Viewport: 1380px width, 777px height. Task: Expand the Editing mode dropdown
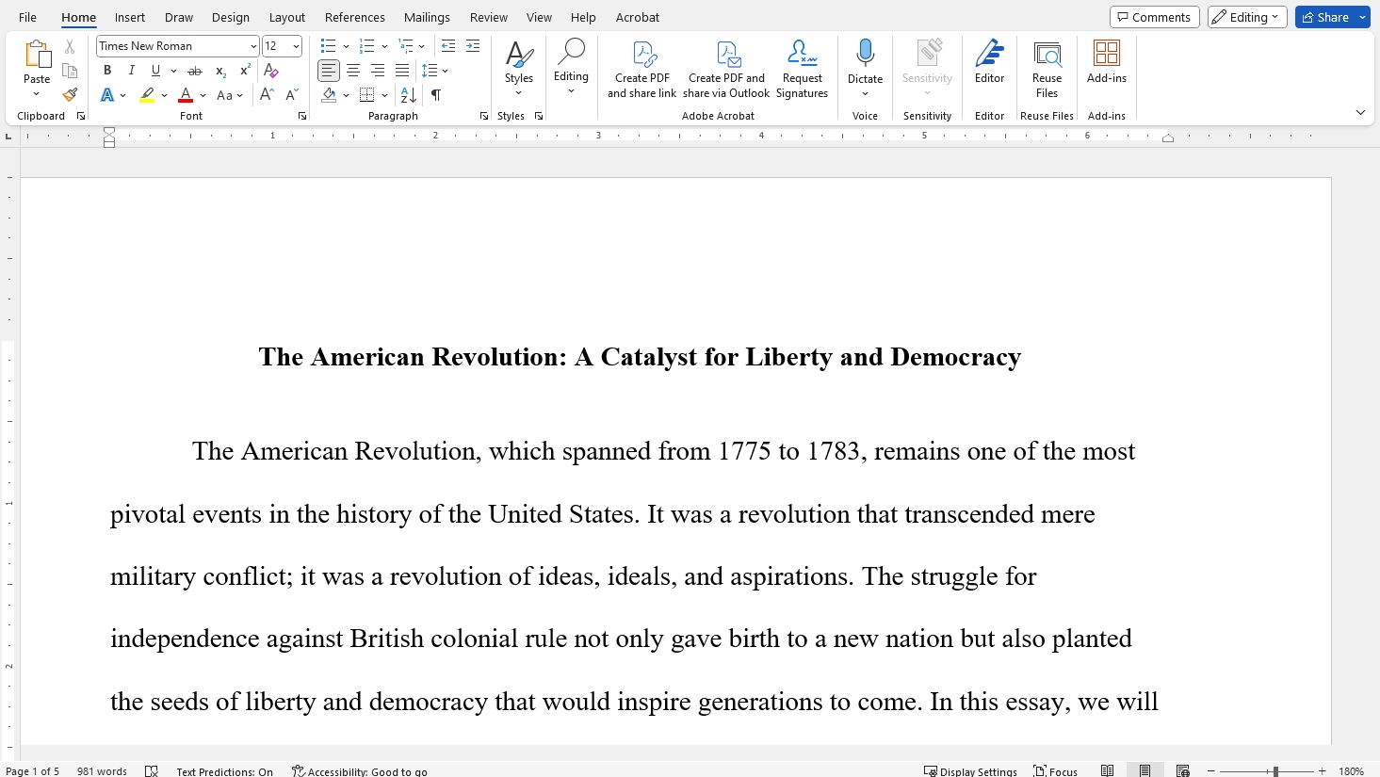click(x=1247, y=17)
